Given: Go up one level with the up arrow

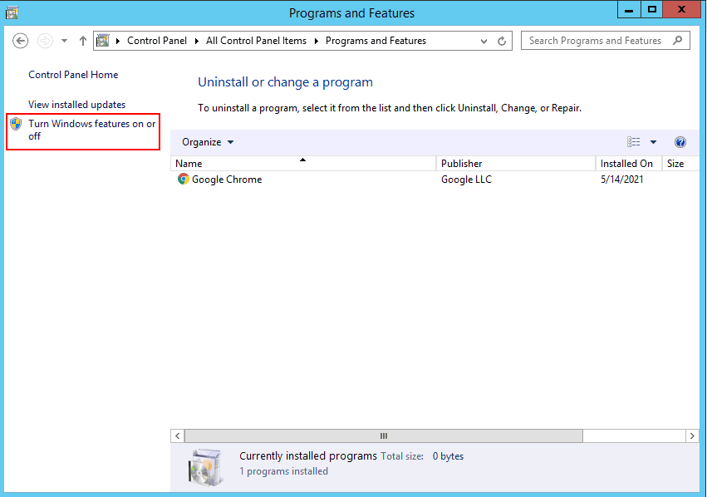Looking at the screenshot, I should point(82,41).
